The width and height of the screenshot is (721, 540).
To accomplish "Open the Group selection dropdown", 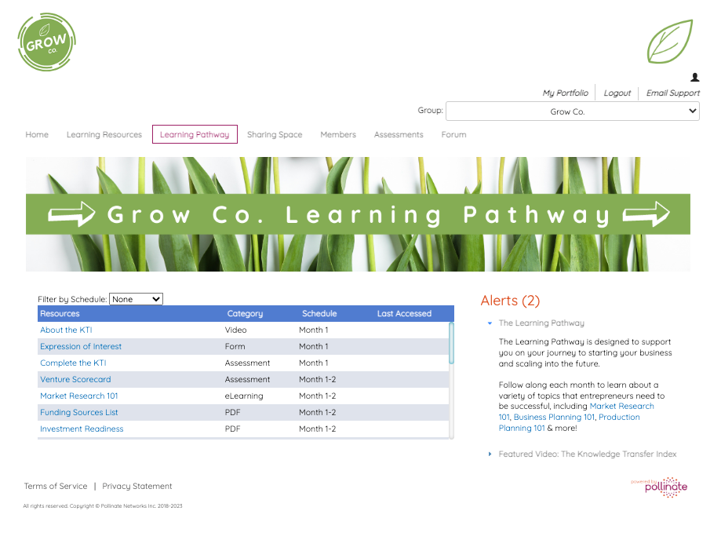I will point(572,111).
